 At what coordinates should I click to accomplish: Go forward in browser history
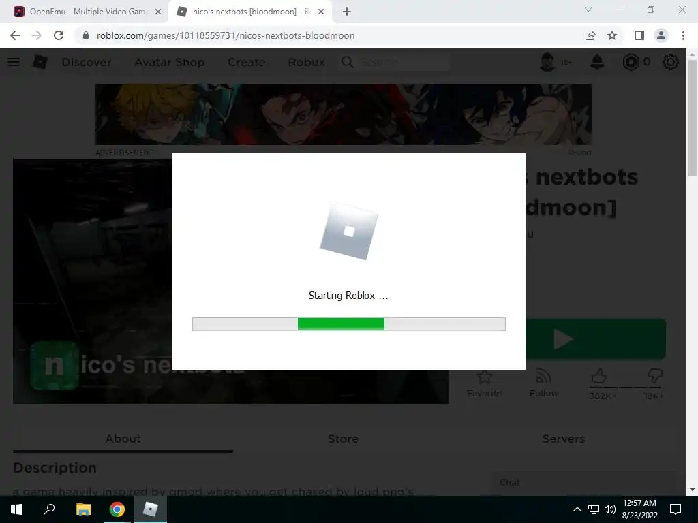[37, 35]
